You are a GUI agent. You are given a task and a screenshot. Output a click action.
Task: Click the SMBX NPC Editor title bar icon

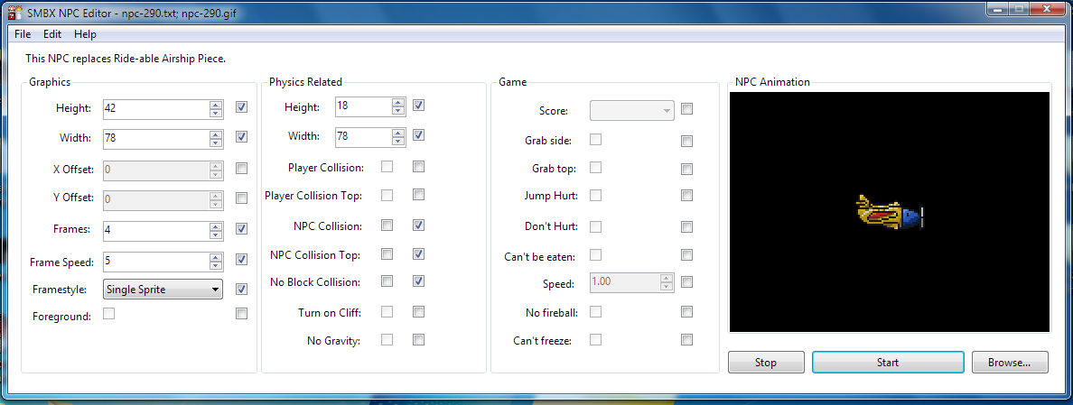point(14,12)
